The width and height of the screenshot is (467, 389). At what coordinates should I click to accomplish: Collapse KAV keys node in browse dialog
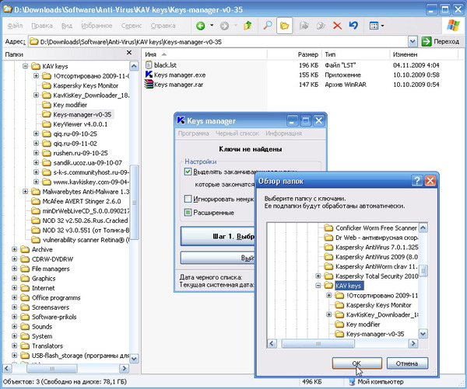click(318, 285)
